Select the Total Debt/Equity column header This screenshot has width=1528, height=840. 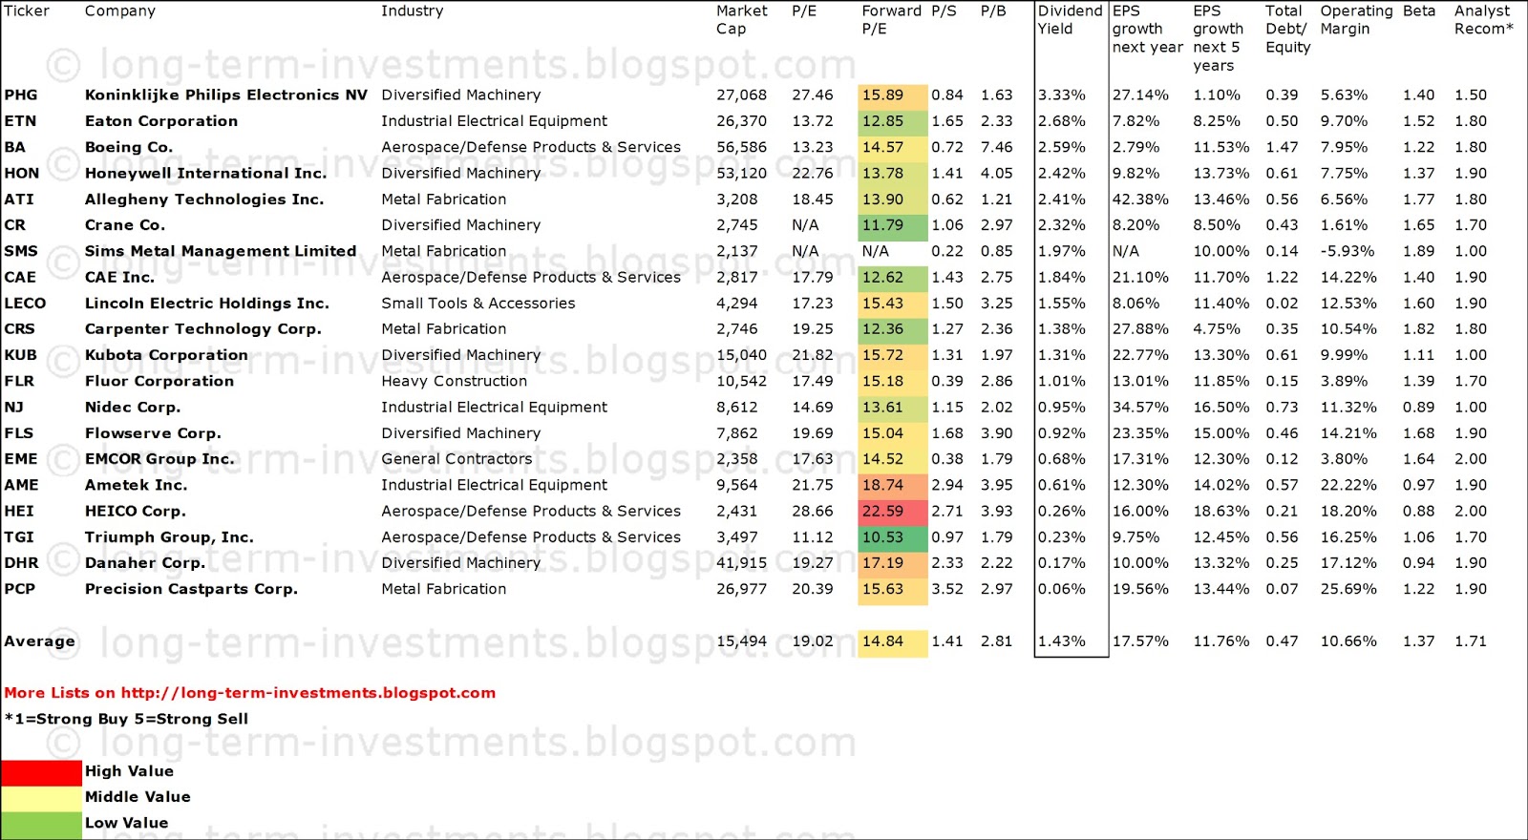(1287, 29)
